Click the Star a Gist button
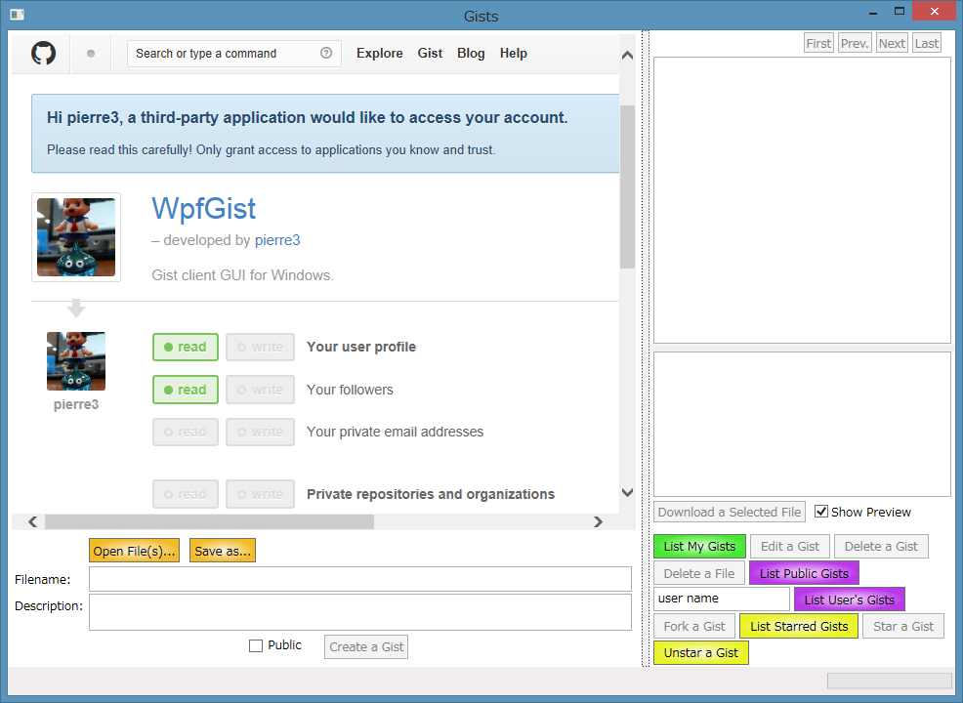 pos(903,626)
